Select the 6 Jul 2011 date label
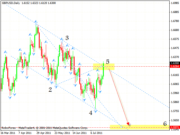The image size is (180, 135). click(96, 133)
